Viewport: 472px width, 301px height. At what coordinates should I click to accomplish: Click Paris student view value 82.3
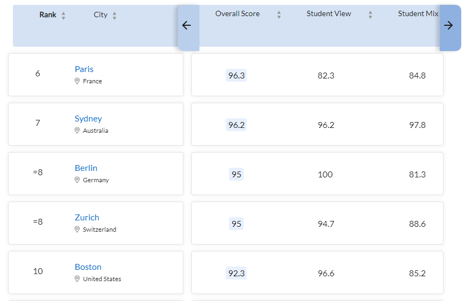[x=326, y=76]
